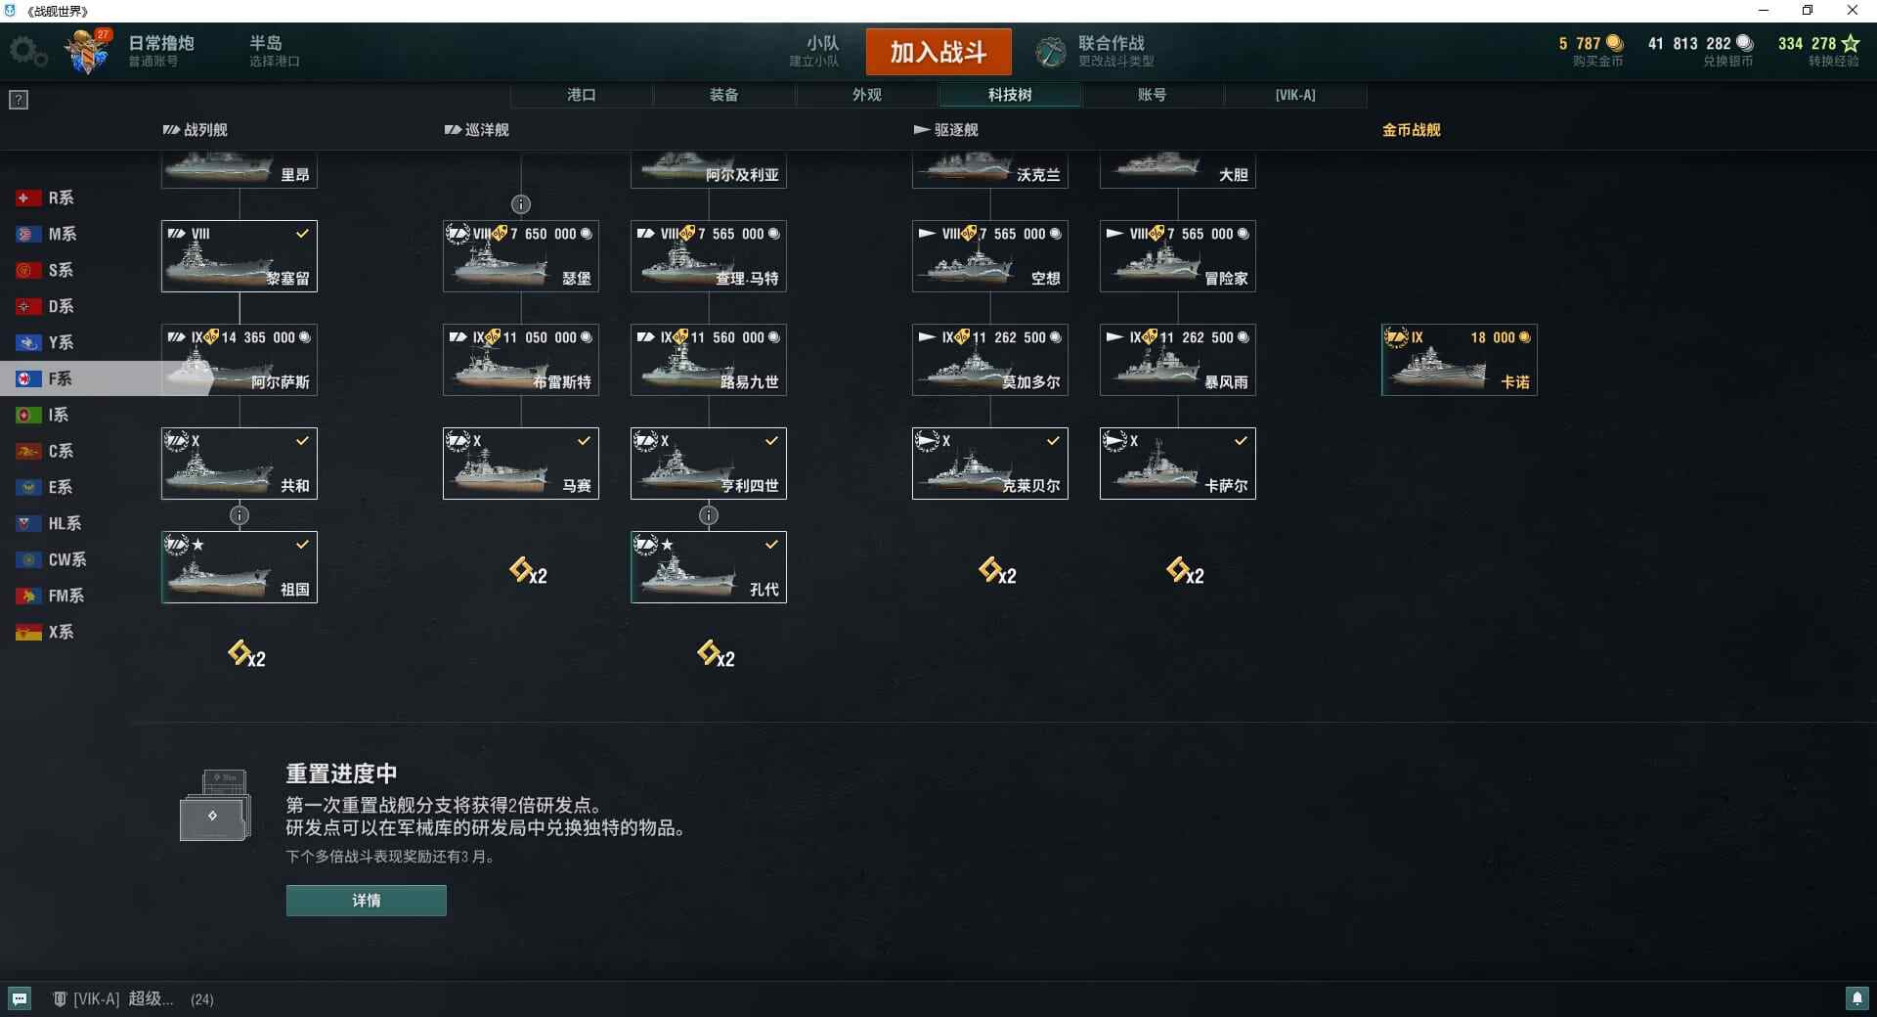Click the 详情 details button
The width and height of the screenshot is (1877, 1017).
click(367, 901)
